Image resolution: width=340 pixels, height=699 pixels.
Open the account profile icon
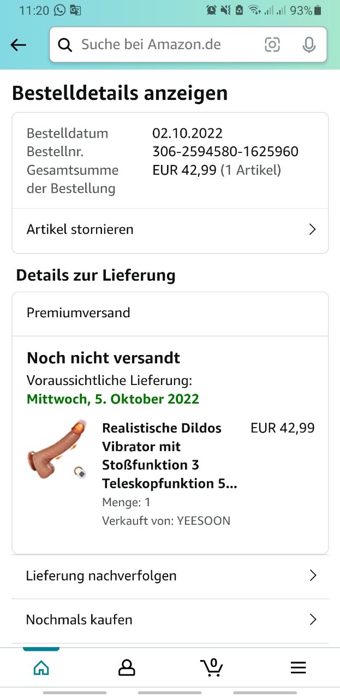point(127,667)
